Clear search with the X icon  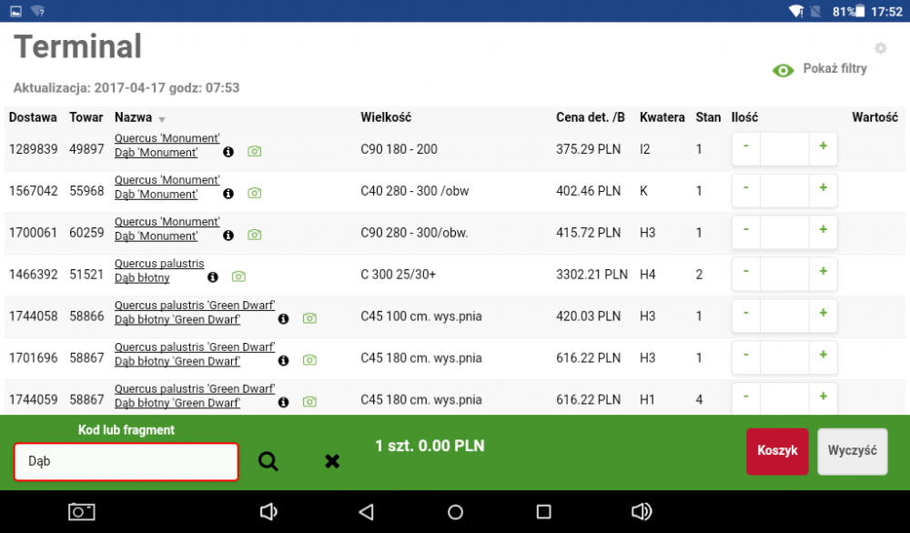(x=332, y=461)
